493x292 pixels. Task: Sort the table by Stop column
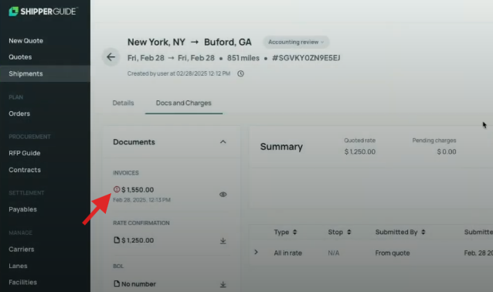pos(339,232)
